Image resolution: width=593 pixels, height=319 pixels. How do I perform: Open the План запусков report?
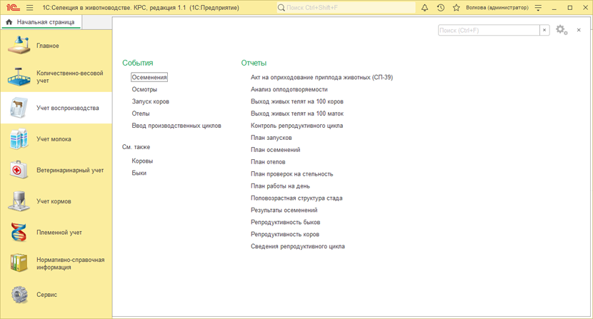click(271, 138)
